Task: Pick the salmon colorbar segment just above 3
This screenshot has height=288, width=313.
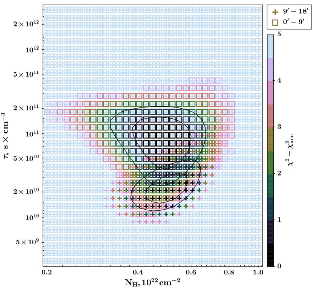Action: coord(271,116)
